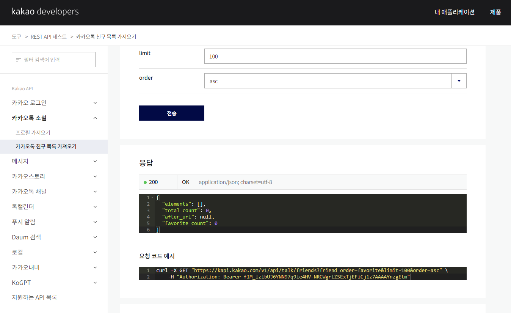Image resolution: width=511 pixels, height=313 pixels.
Task: Go to REST API 테스트 breadcrumb
Action: pyautogui.click(x=49, y=37)
